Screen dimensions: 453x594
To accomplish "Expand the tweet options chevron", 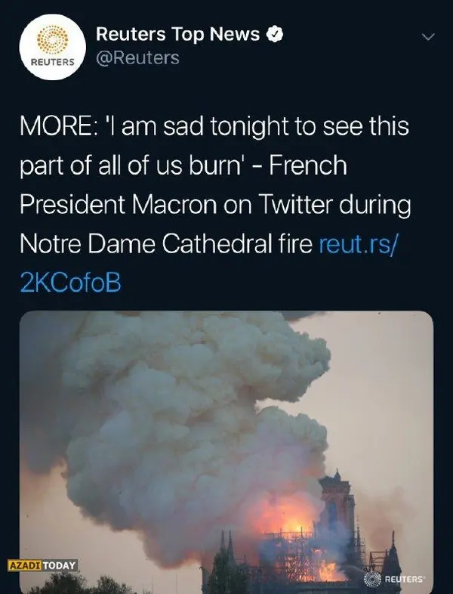I will click(x=428, y=36).
